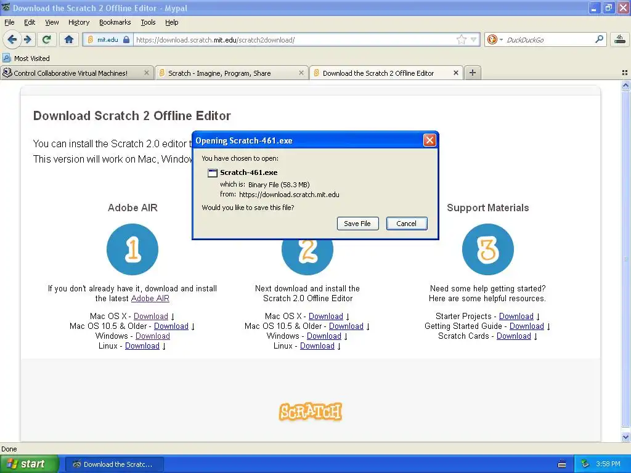Download Scratch Offline Editor for Linux
631x473 pixels.
tap(317, 346)
